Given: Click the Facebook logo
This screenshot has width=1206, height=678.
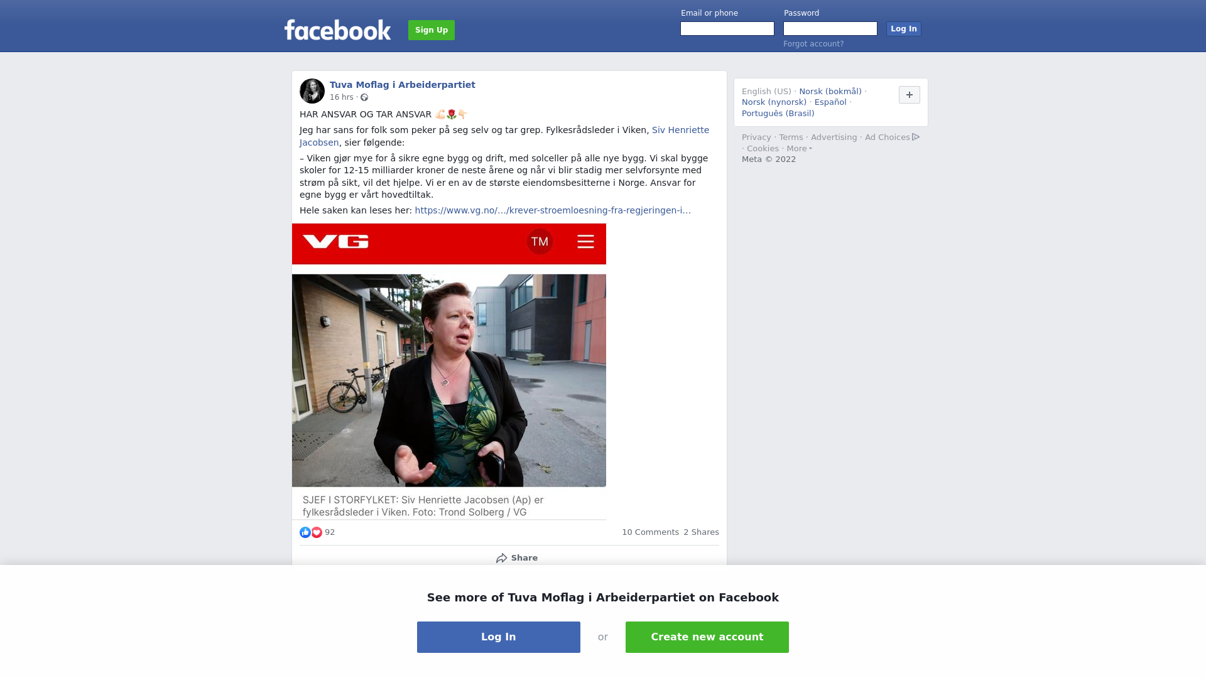Looking at the screenshot, I should pos(337,30).
